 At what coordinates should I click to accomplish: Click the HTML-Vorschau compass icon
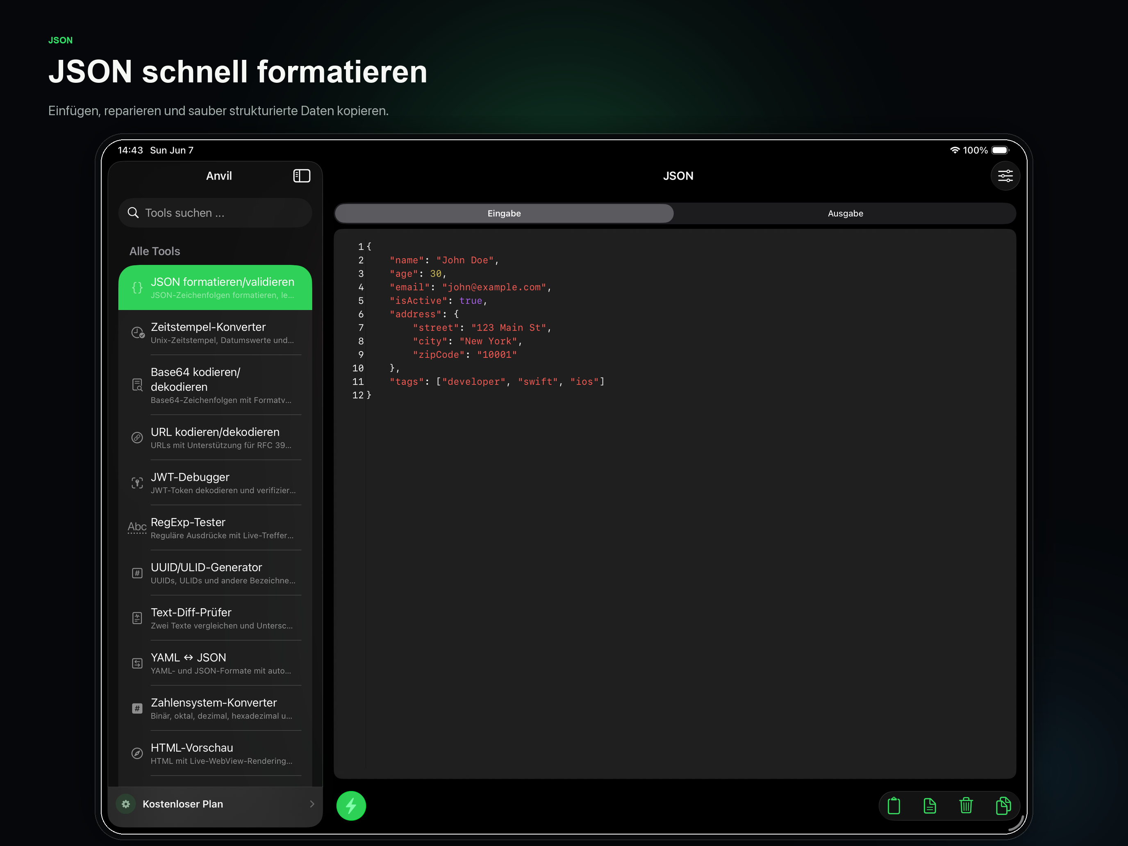pyautogui.click(x=137, y=753)
